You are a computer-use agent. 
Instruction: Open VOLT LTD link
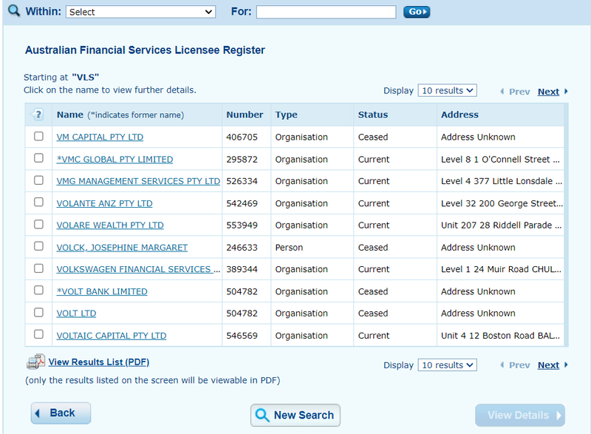[76, 313]
